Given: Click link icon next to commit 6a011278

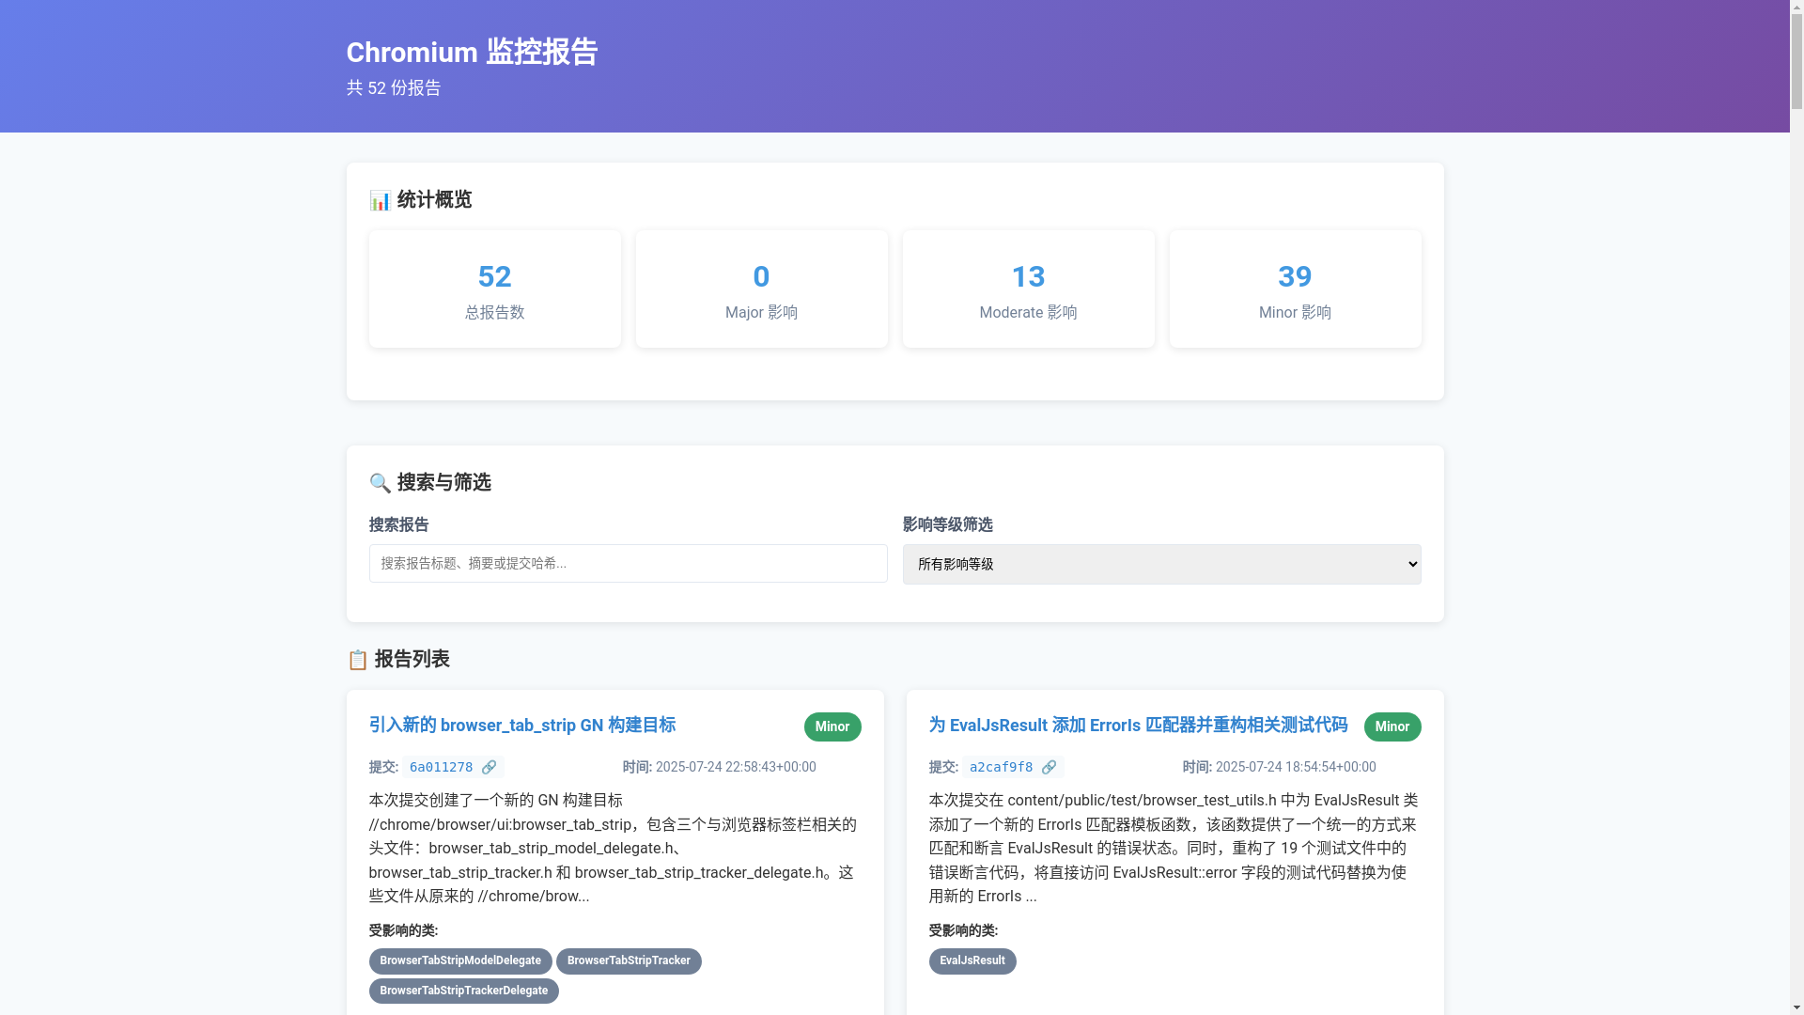Looking at the screenshot, I should [489, 768].
